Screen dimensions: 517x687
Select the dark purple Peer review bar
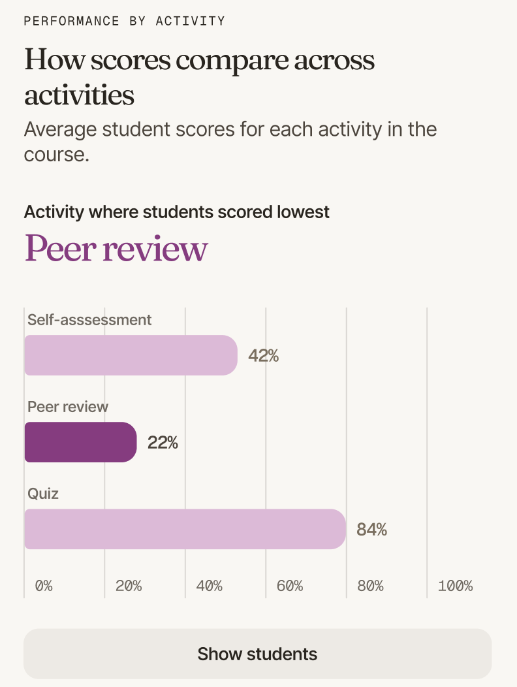click(80, 442)
